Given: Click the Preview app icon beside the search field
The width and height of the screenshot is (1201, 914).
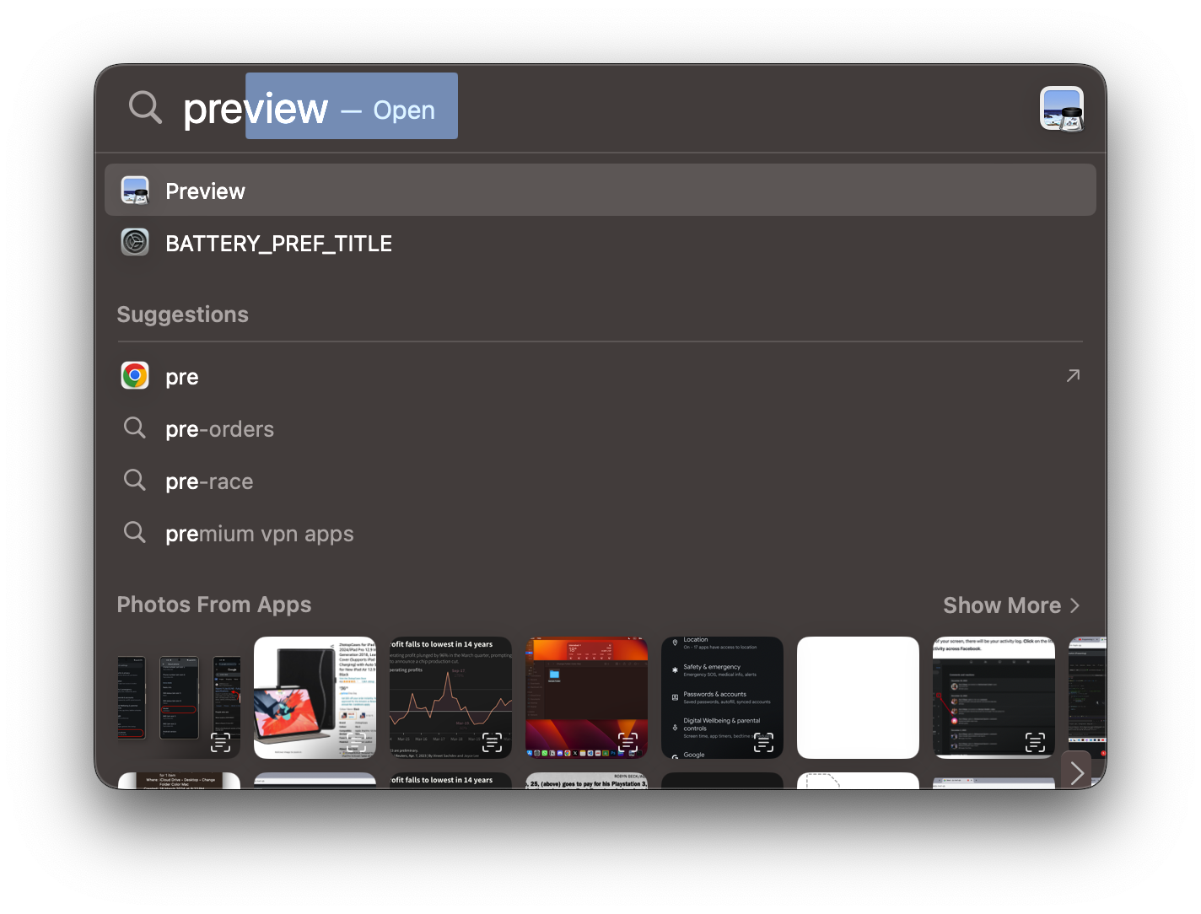Looking at the screenshot, I should (x=1061, y=109).
